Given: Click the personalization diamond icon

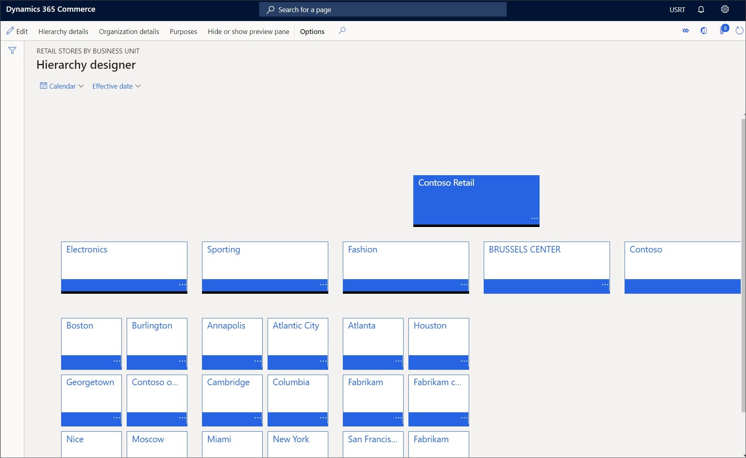Looking at the screenshot, I should (x=686, y=31).
